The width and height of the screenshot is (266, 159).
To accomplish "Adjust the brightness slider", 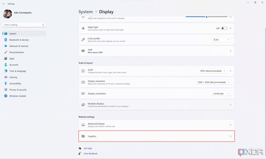I will pyautogui.click(x=206, y=17).
